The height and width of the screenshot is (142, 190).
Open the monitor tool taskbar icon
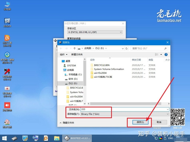25,138
